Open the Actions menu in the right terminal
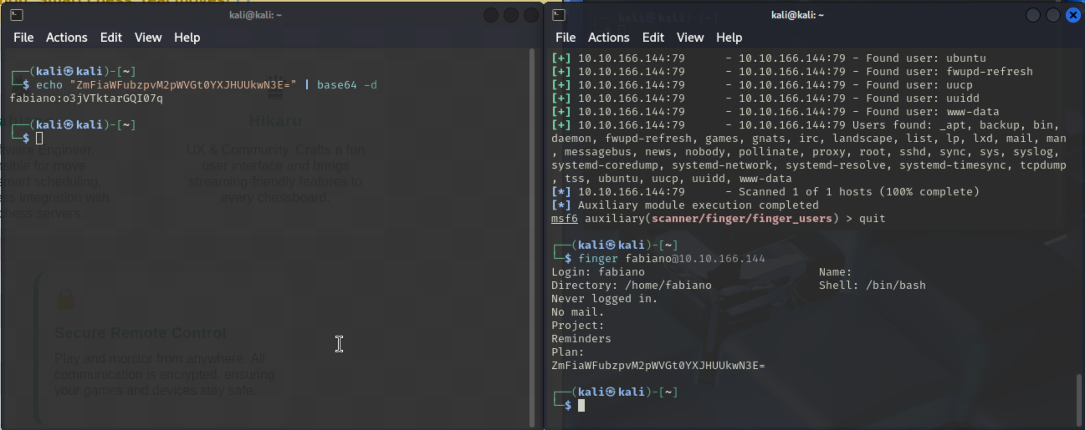Viewport: 1085px width, 430px height. click(608, 38)
